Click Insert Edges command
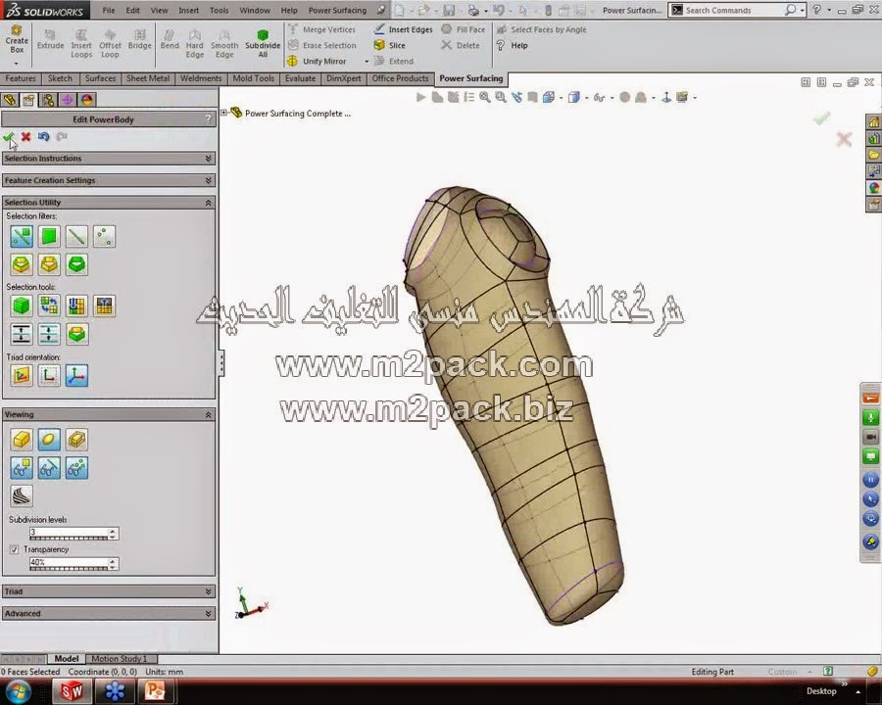 point(404,29)
